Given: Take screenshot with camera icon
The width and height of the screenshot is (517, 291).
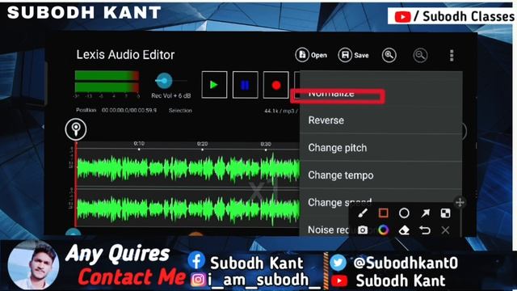Looking at the screenshot, I should [x=363, y=230].
